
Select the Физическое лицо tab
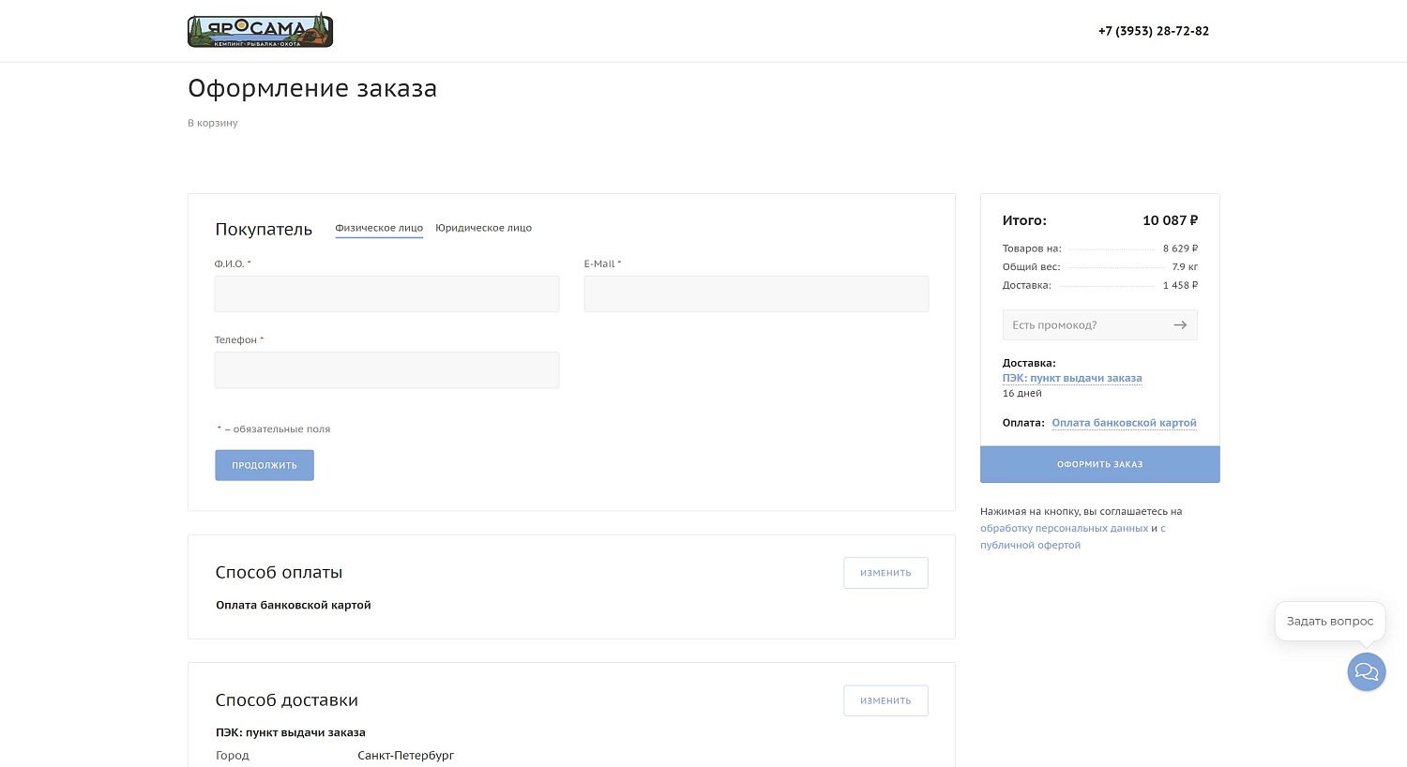(x=379, y=228)
